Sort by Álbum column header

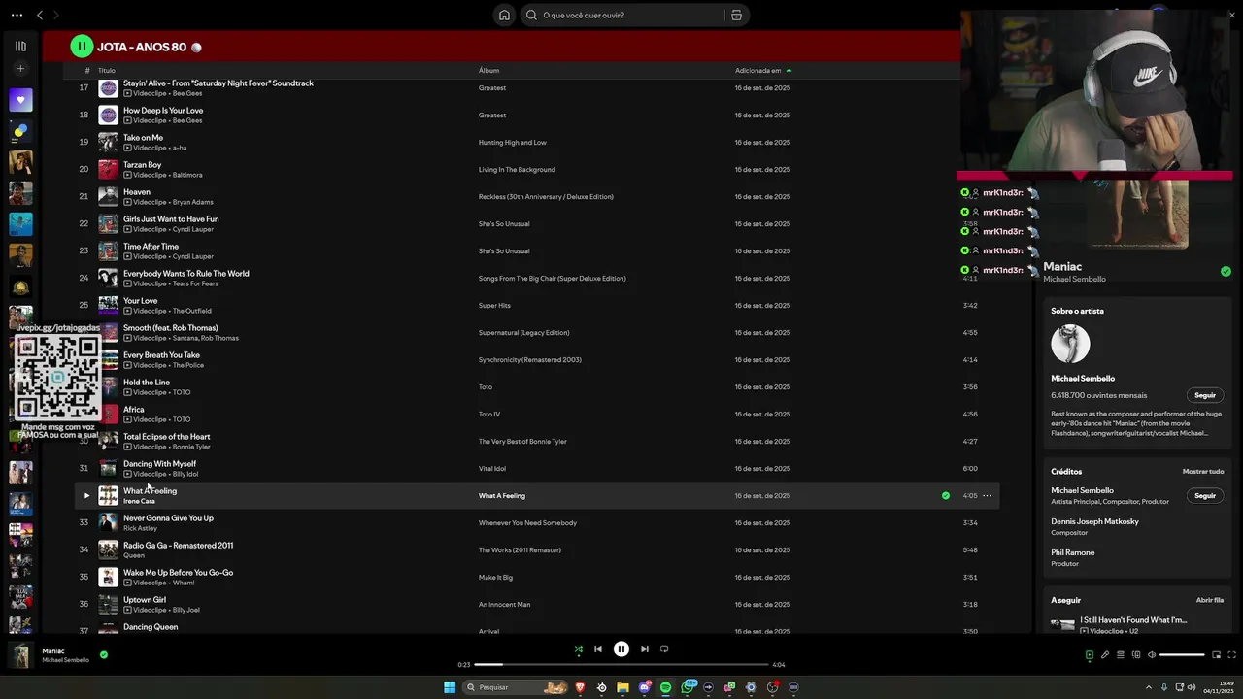[488, 71]
